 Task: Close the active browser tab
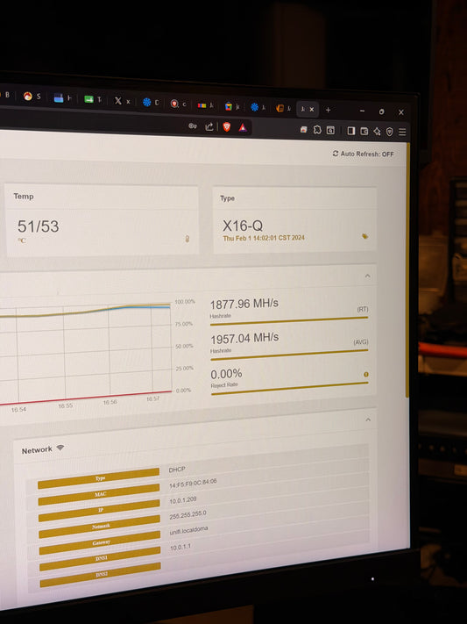point(312,109)
